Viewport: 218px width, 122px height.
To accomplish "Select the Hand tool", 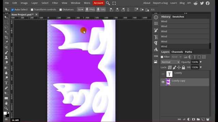I will [x=6, y=103].
